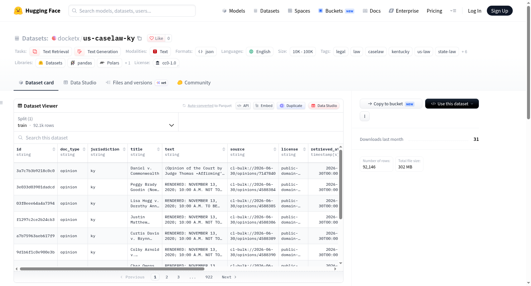Click the page vertical scrollbar
This screenshot has width=531, height=286.
point(528,62)
